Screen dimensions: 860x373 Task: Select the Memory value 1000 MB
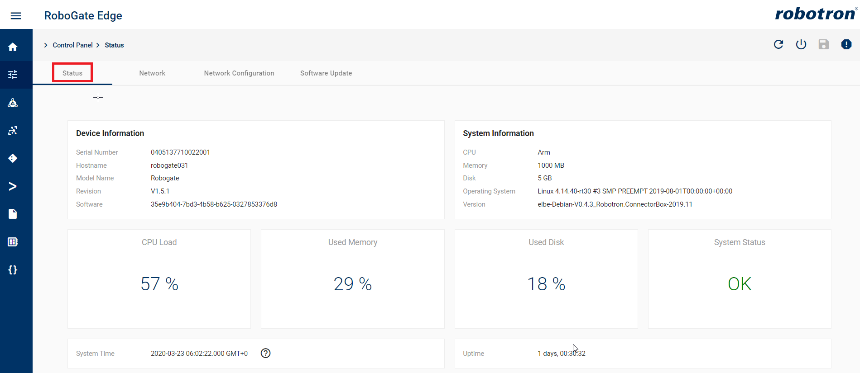point(551,165)
